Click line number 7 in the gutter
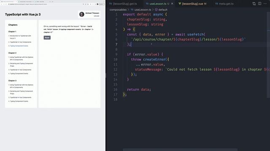The width and height of the screenshot is (270, 151). click(116, 44)
